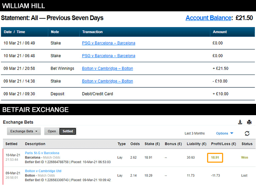This screenshot has width=256, height=185.
Task: Sort exchange bets by Status column
Action: point(247,144)
